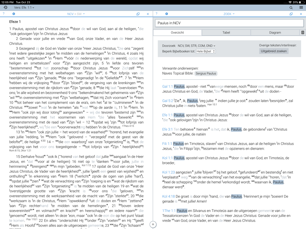
Task: Click the Uitgebreid zoeken button
Action: click(x=274, y=51)
